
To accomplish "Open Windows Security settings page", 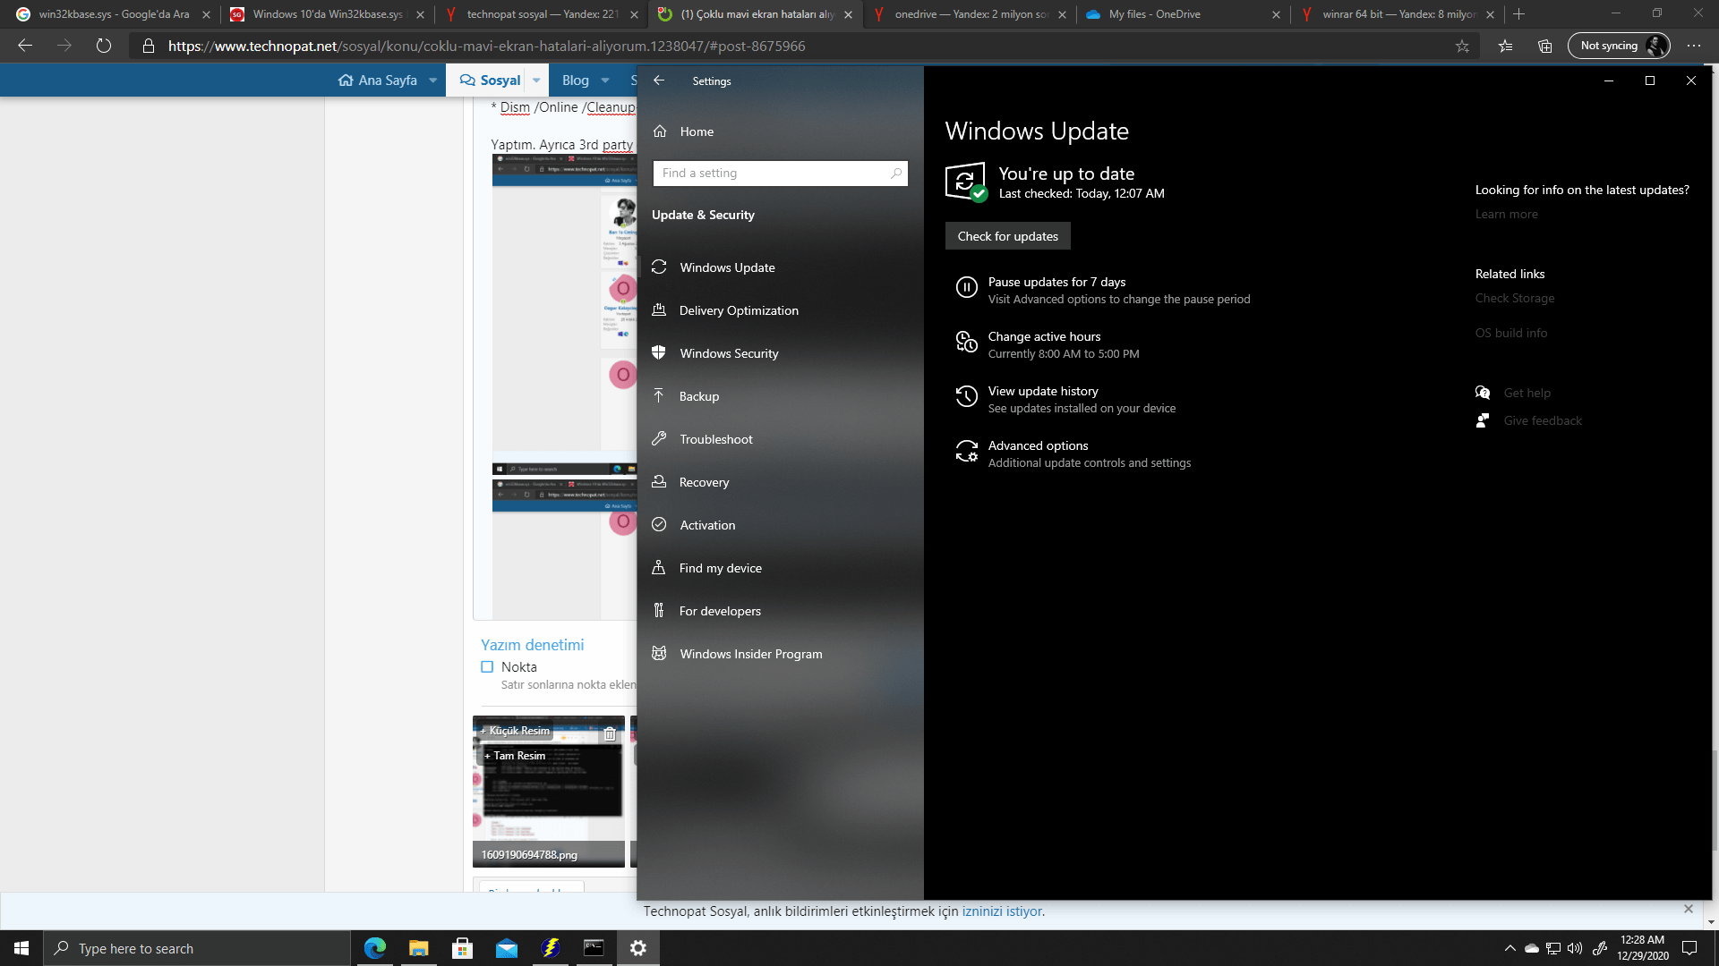I will point(729,353).
